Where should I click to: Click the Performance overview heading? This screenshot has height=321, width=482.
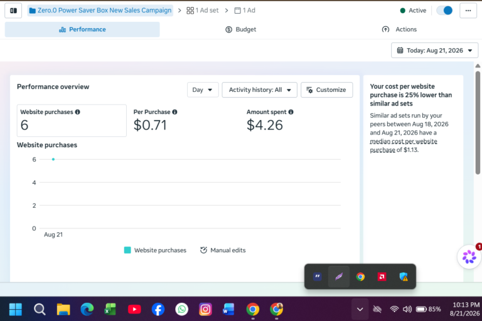click(53, 87)
